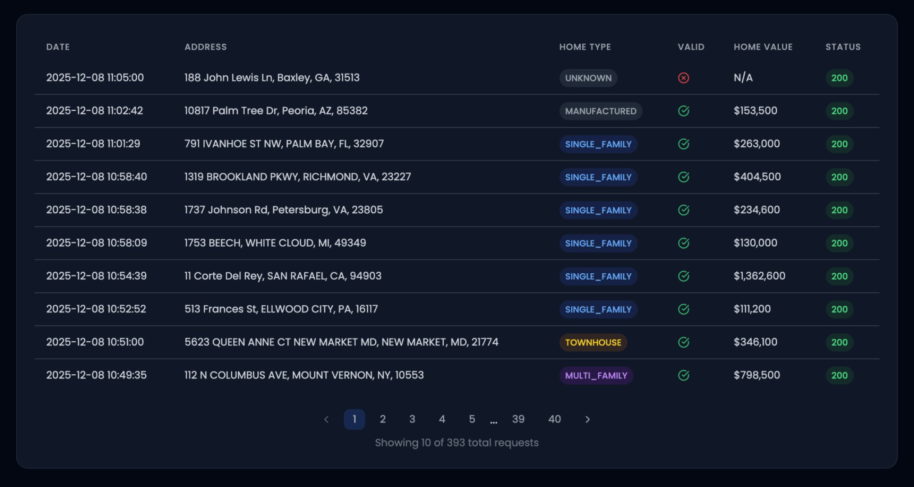Click the valid checkmark beside 11 Corte Del Rey
Viewport: 914px width, 487px height.
(x=683, y=276)
